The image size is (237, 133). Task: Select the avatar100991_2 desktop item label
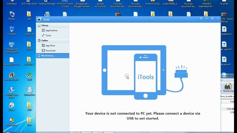click(x=171, y=4)
